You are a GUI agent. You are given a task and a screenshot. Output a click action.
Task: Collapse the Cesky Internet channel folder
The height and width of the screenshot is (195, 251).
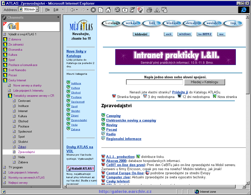(5, 80)
